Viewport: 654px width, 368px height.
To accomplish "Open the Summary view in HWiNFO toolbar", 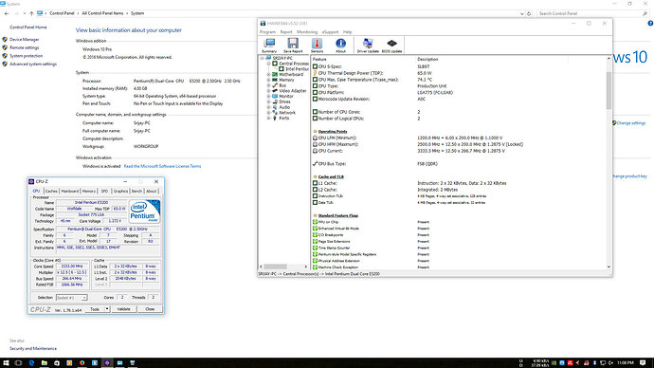I will 269,46.
